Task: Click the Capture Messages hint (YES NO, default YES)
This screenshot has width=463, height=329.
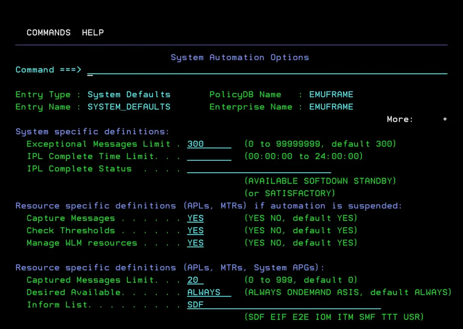Action: pos(301,218)
